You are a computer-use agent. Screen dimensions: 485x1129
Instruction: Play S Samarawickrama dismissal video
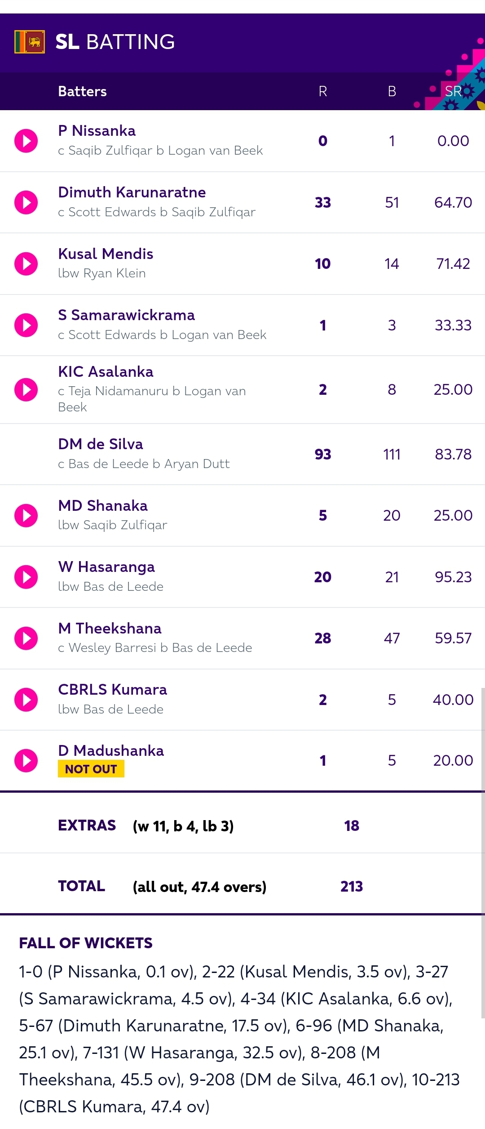(26, 325)
